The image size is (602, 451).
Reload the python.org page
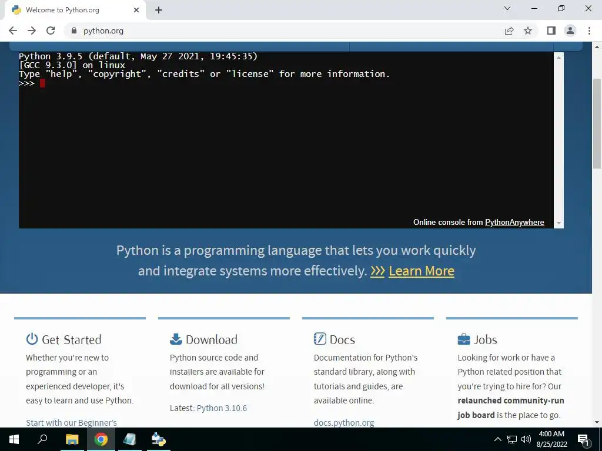(x=51, y=31)
